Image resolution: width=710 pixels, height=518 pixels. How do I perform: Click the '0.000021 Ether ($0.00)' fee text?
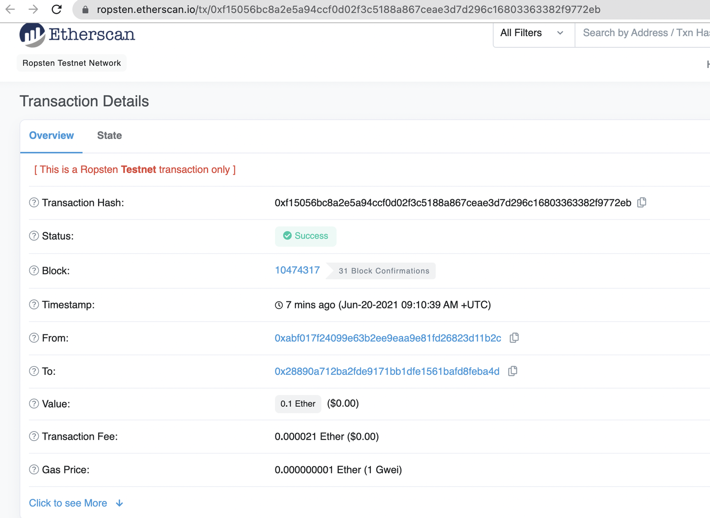coord(327,436)
